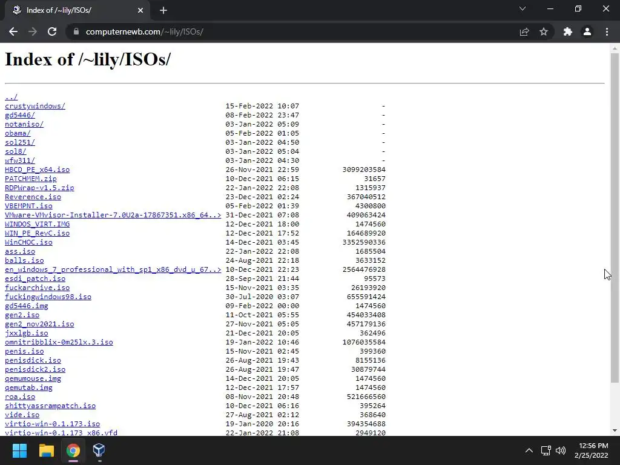The height and width of the screenshot is (465, 620).
Task: Select the date 15-Feb-2022 10:07
Action: [x=262, y=106]
